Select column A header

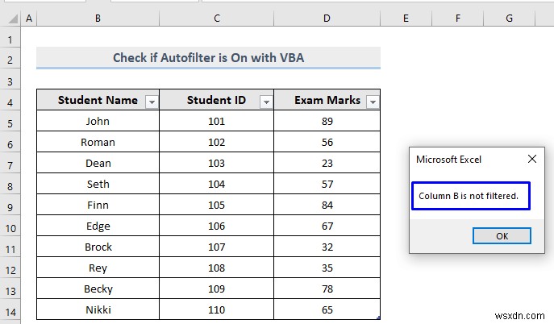tap(29, 19)
